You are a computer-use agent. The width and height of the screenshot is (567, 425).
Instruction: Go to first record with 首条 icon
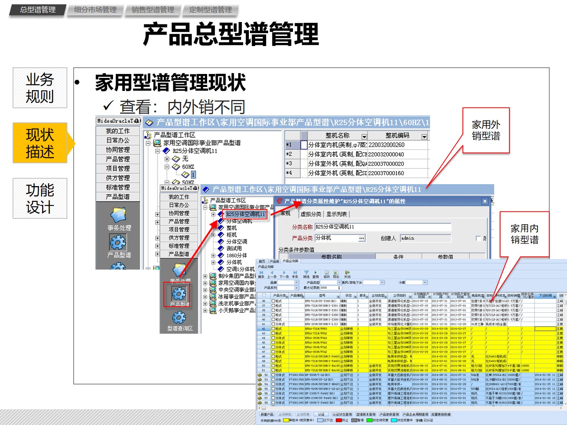click(x=261, y=272)
